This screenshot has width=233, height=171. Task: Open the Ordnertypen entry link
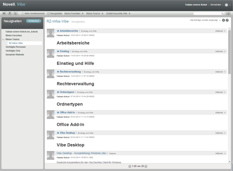pos(67,92)
